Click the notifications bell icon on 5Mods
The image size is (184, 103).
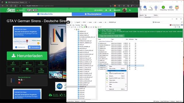[106, 10]
